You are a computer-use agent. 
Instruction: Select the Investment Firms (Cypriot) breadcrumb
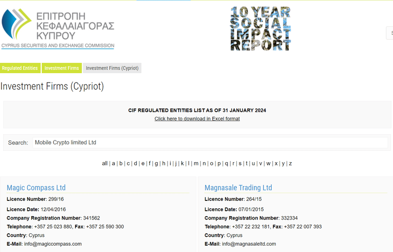[112, 68]
